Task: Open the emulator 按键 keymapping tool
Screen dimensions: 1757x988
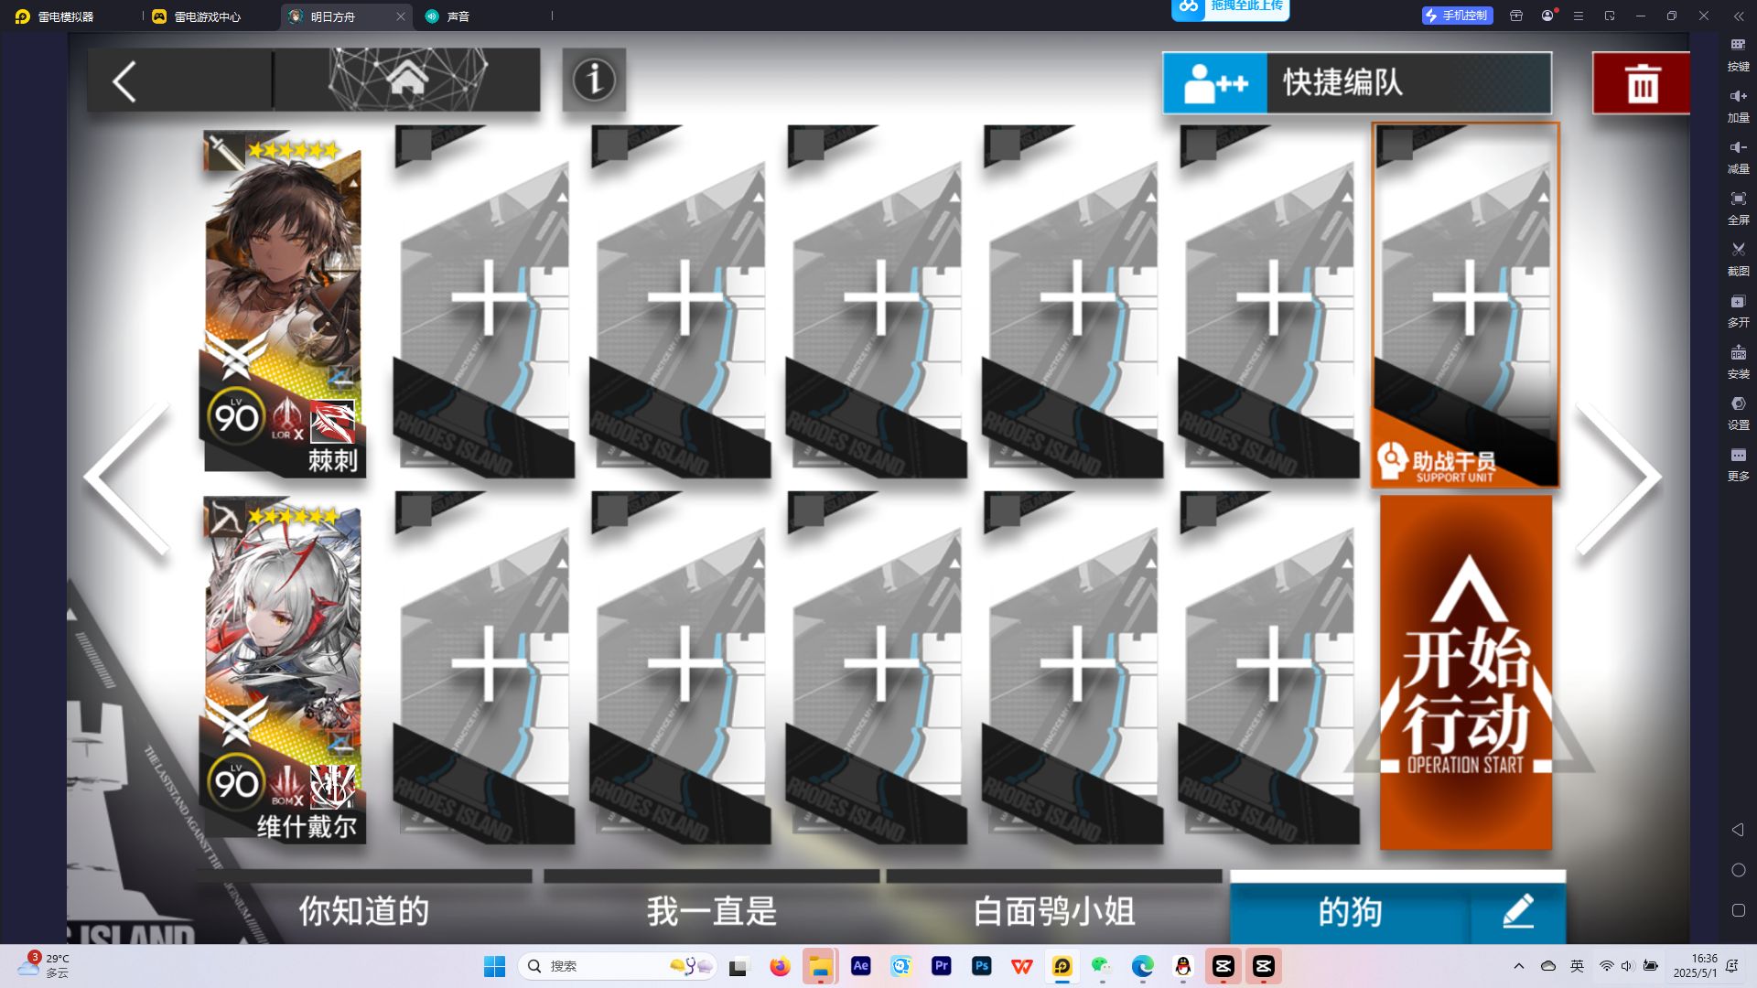Action: (1738, 55)
